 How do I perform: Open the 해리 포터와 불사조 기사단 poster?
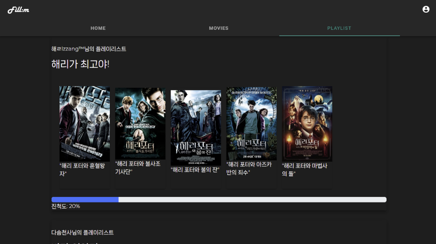[x=140, y=123]
